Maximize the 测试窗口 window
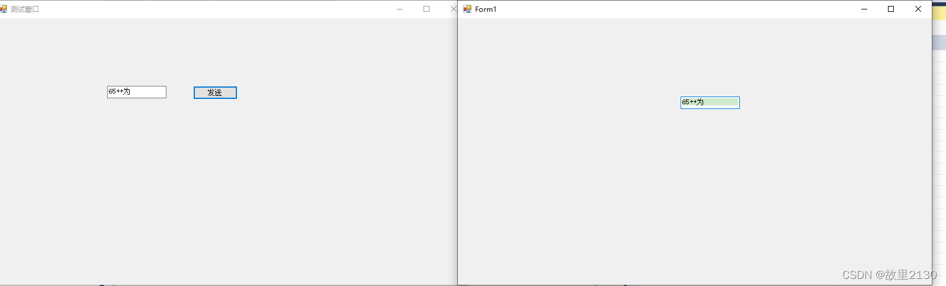The image size is (946, 286). tap(426, 9)
